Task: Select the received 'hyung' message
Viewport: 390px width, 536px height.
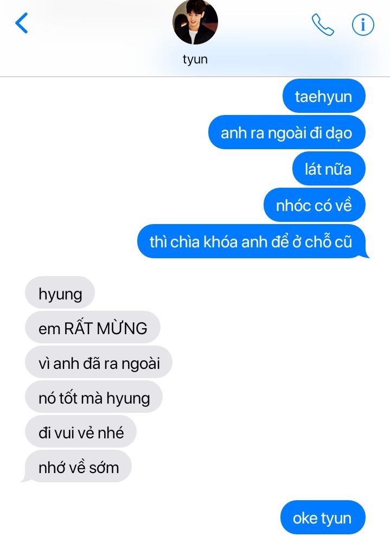Action: (x=60, y=292)
